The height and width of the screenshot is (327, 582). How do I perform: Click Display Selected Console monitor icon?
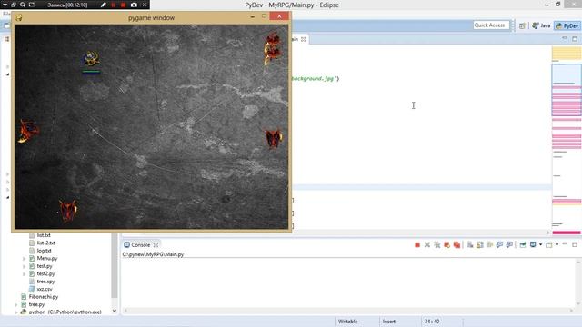tap(533, 244)
